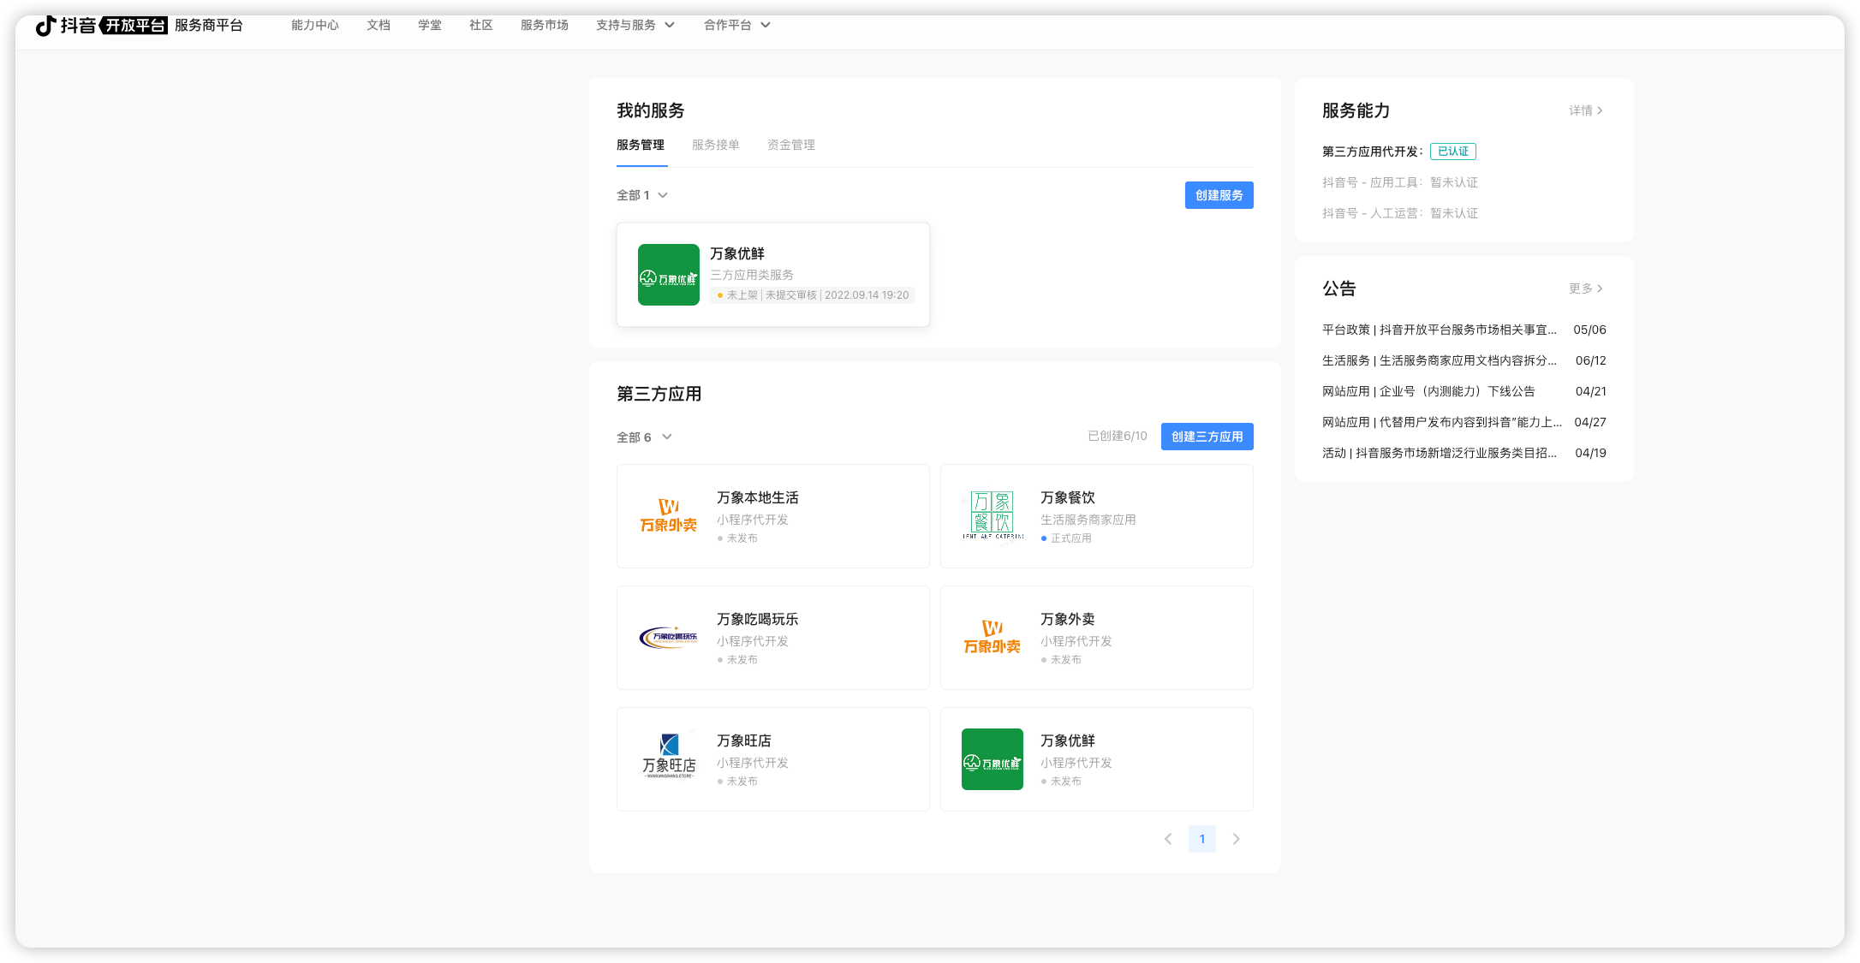The image size is (1860, 963).
Task: Open the 平台政策 announcement dated 05/06
Action: click(x=1464, y=330)
